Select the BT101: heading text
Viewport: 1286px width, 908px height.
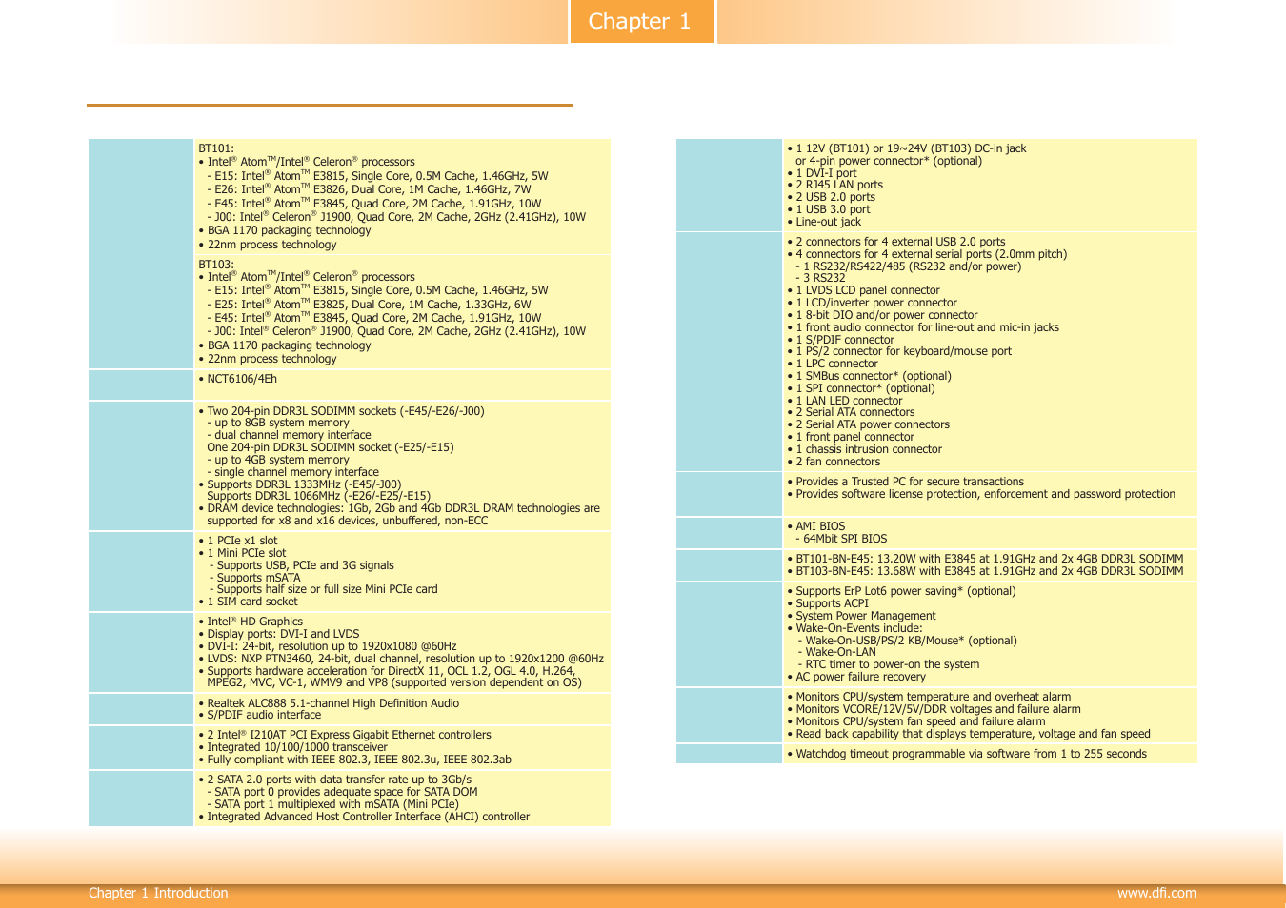click(216, 148)
